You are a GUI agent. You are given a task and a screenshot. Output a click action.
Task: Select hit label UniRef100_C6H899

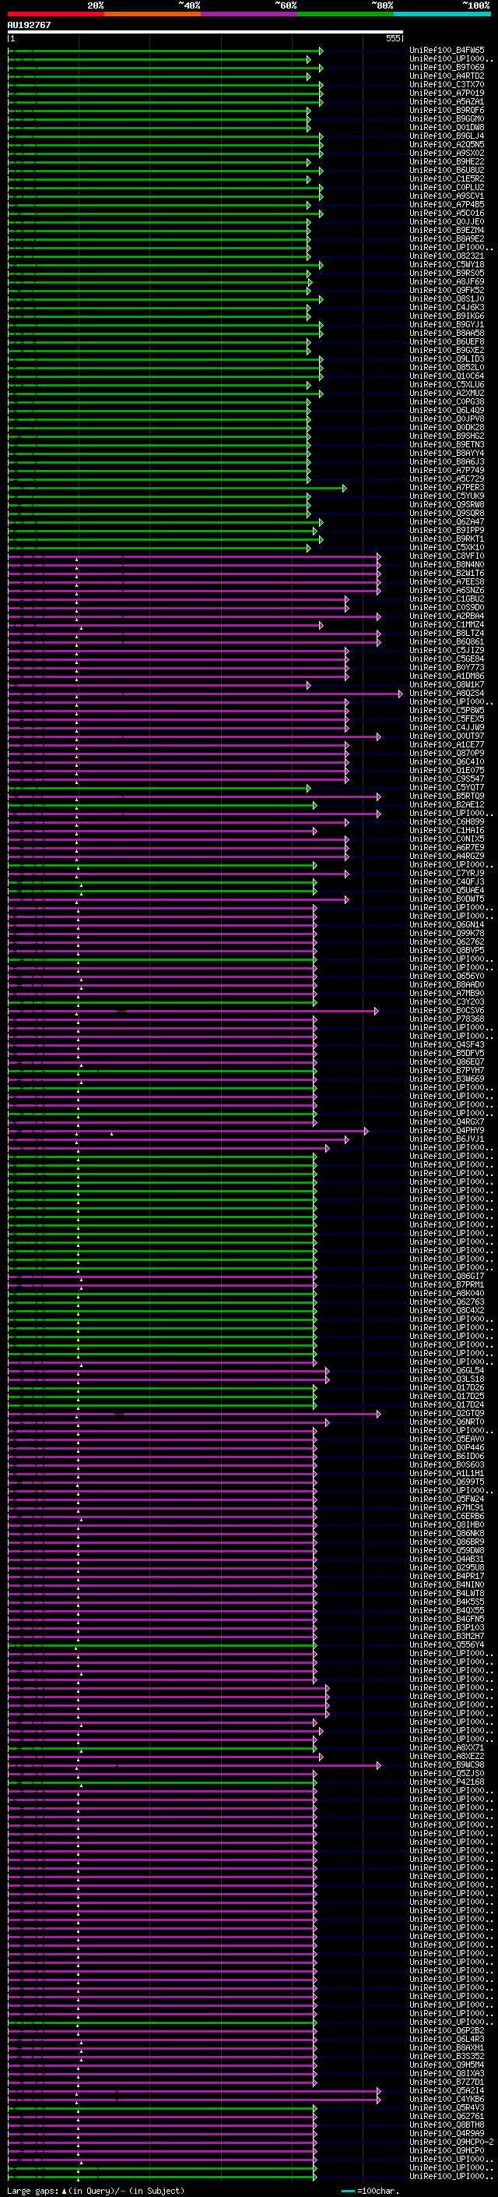447,821
